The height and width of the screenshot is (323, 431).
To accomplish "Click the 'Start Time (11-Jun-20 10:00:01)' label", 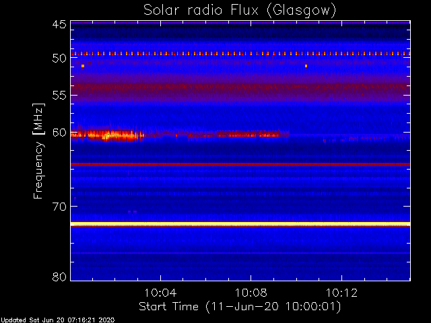I will pos(240,307).
